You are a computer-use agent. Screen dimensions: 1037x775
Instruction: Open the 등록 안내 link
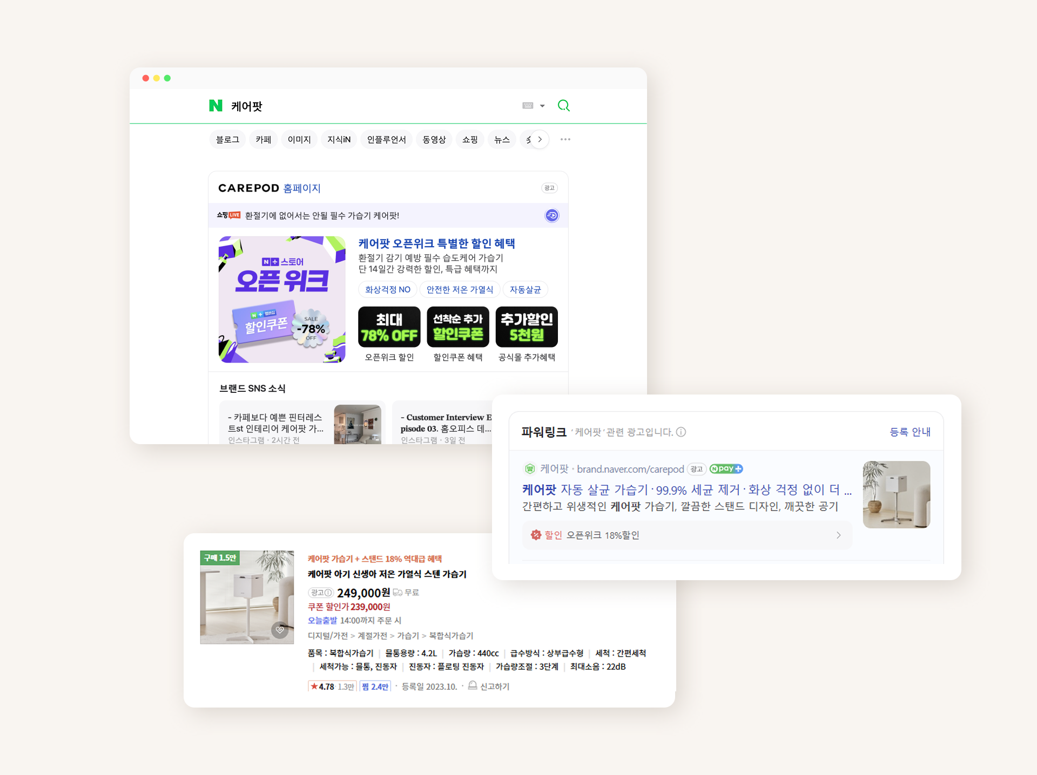(x=910, y=432)
